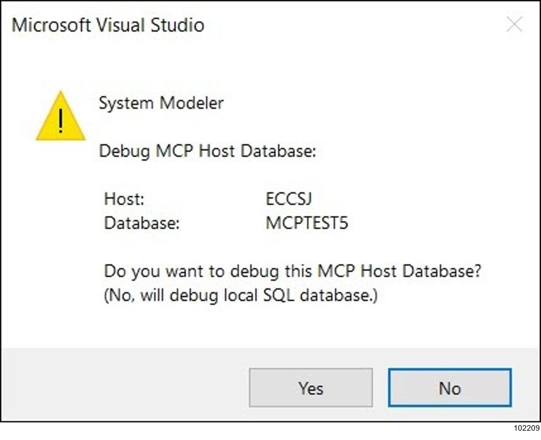Select the ECCSJ host value

(289, 199)
